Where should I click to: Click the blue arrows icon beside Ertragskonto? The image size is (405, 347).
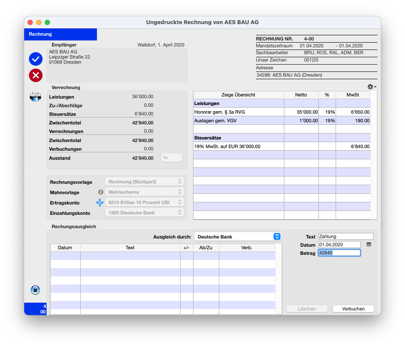click(100, 202)
